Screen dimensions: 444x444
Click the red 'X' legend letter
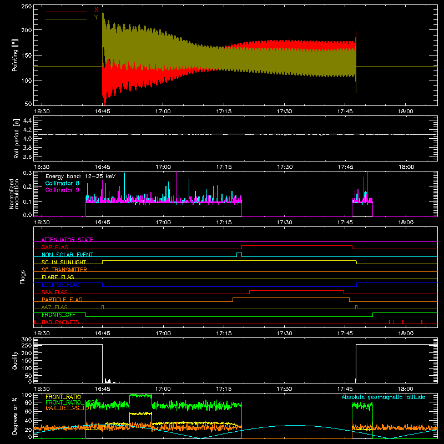tap(96, 10)
